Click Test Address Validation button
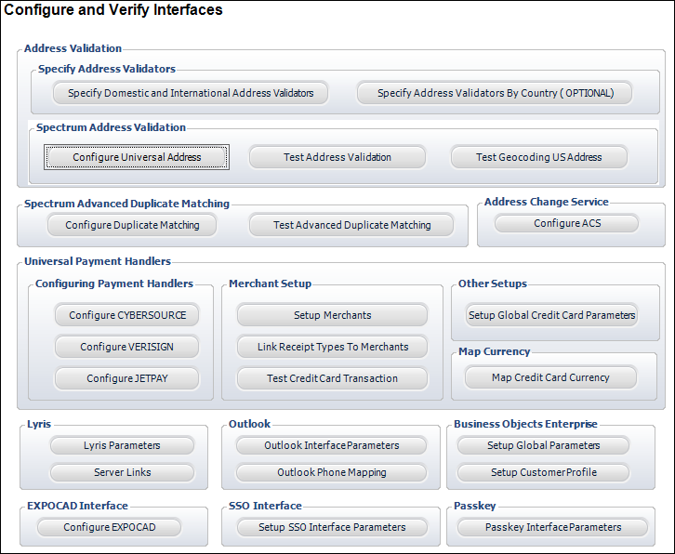675x554 pixels. tap(337, 157)
